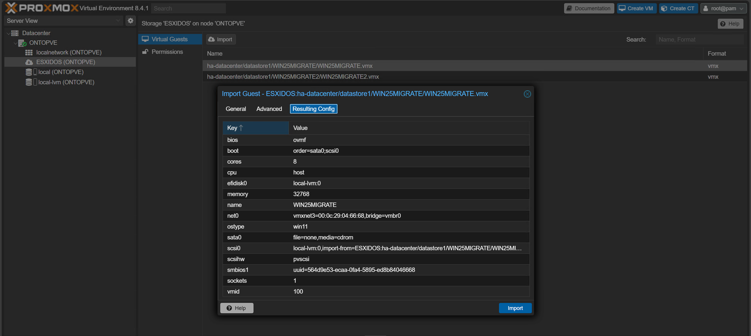751x336 pixels.
Task: Click the Create CT button
Action: pos(678,8)
